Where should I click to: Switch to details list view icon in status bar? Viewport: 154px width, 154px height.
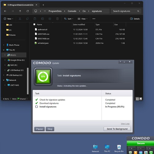click(137, 99)
